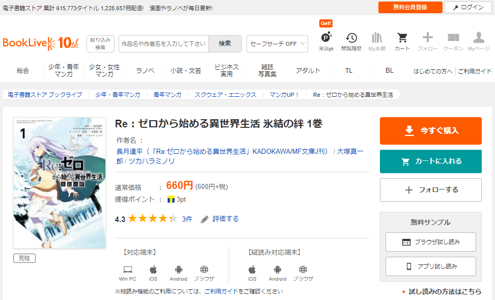Open ご利用ガイド link in header
This screenshot has width=495, height=300.
click(475, 71)
